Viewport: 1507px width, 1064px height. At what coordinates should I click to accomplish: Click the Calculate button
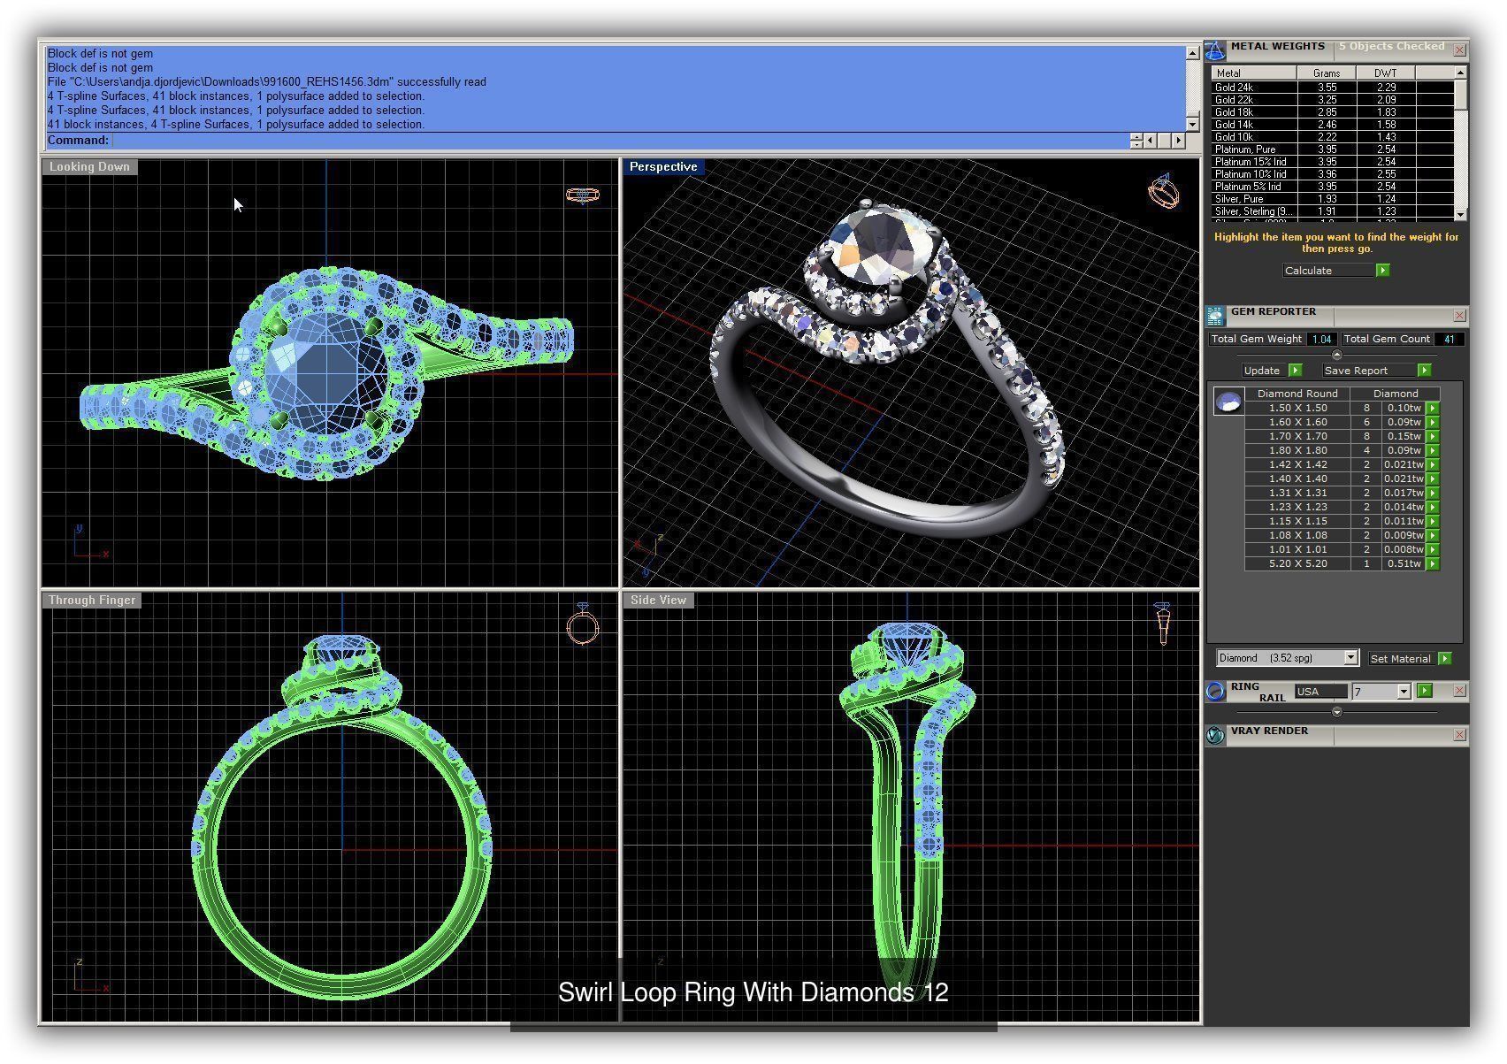pyautogui.click(x=1328, y=271)
